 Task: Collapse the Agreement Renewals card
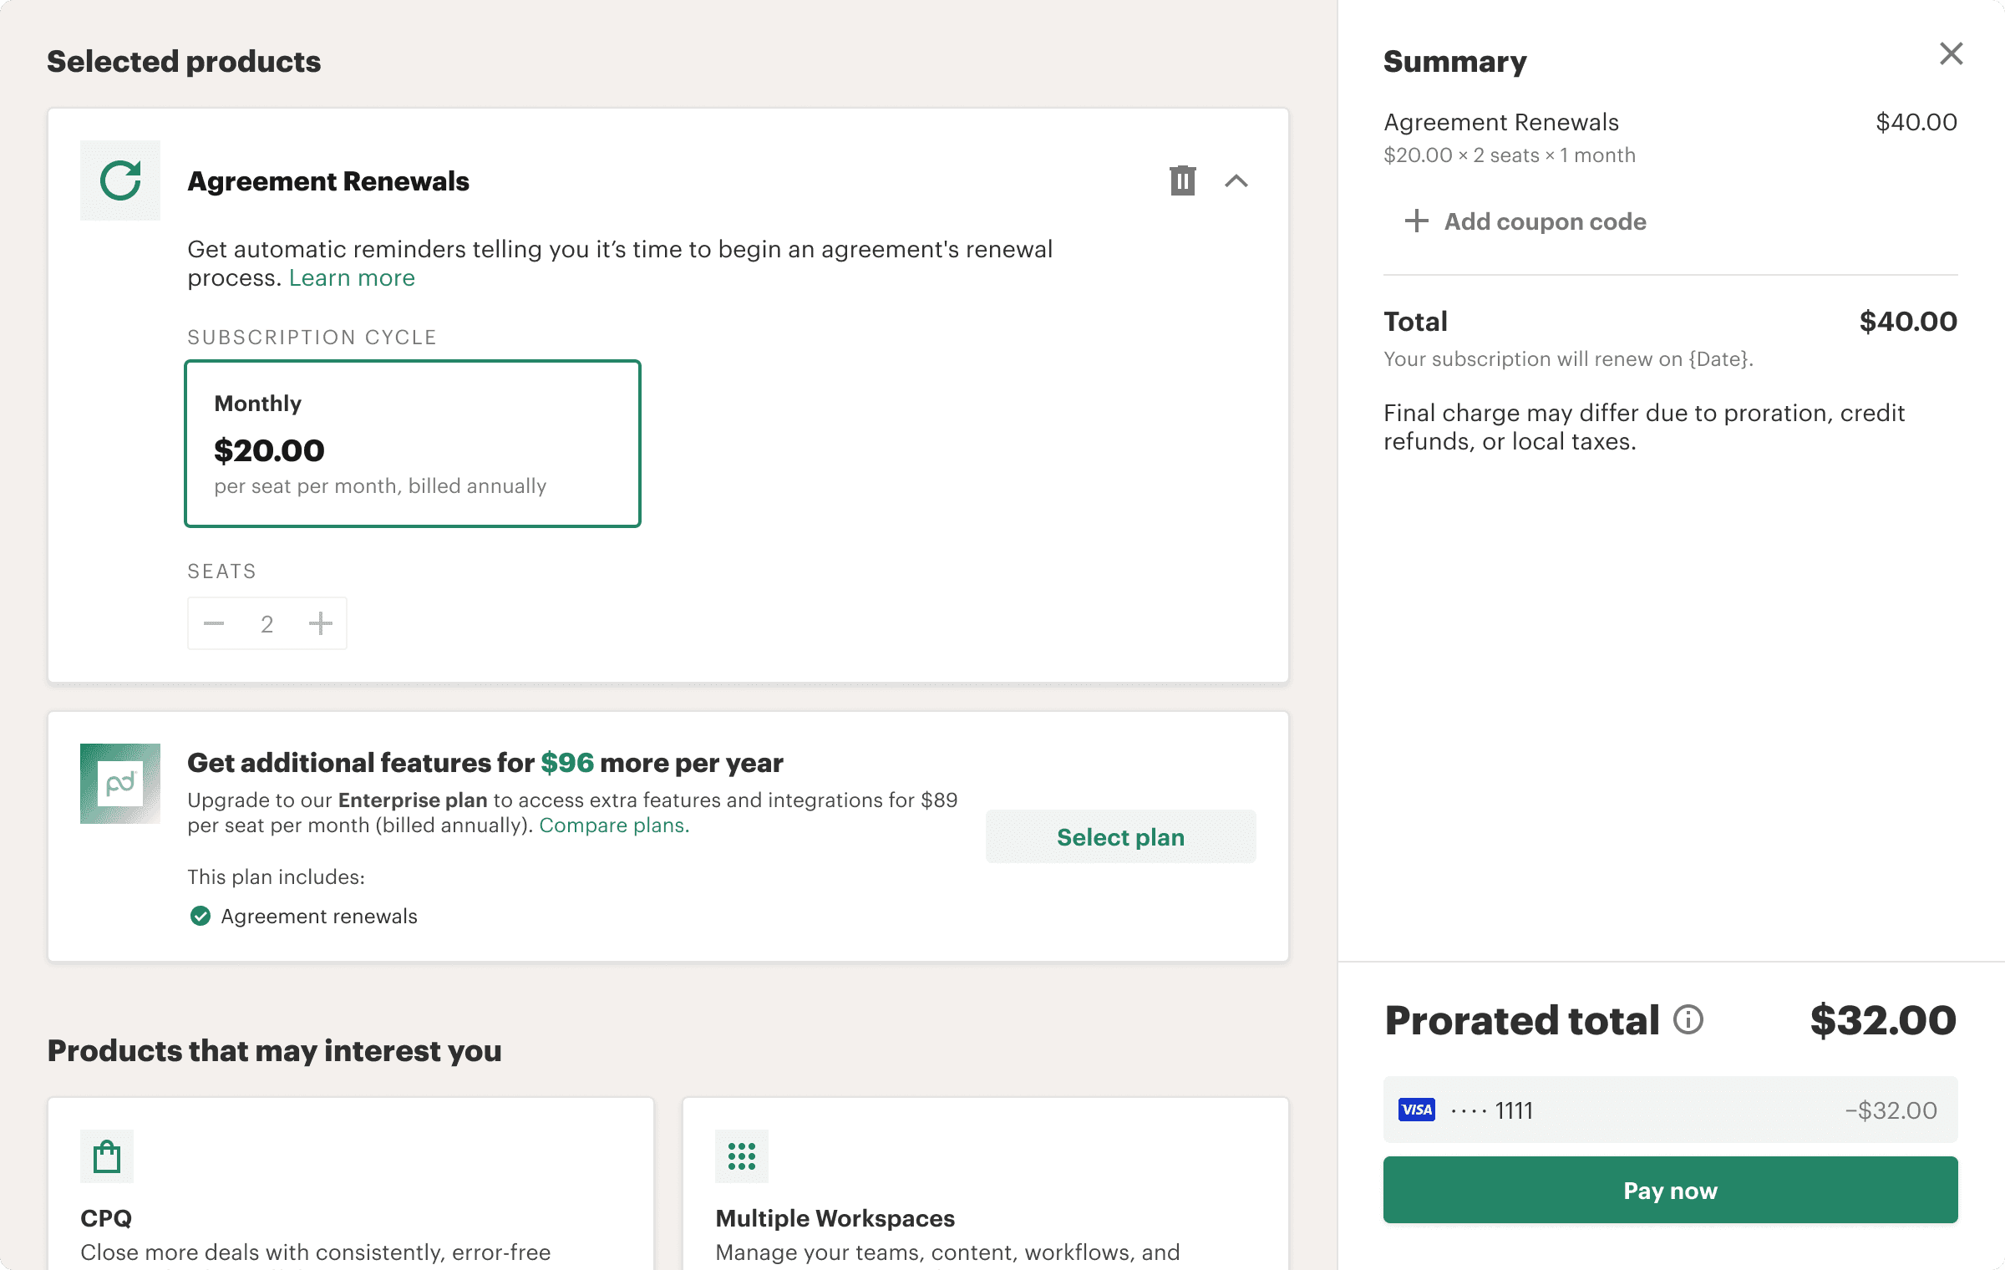coord(1236,180)
